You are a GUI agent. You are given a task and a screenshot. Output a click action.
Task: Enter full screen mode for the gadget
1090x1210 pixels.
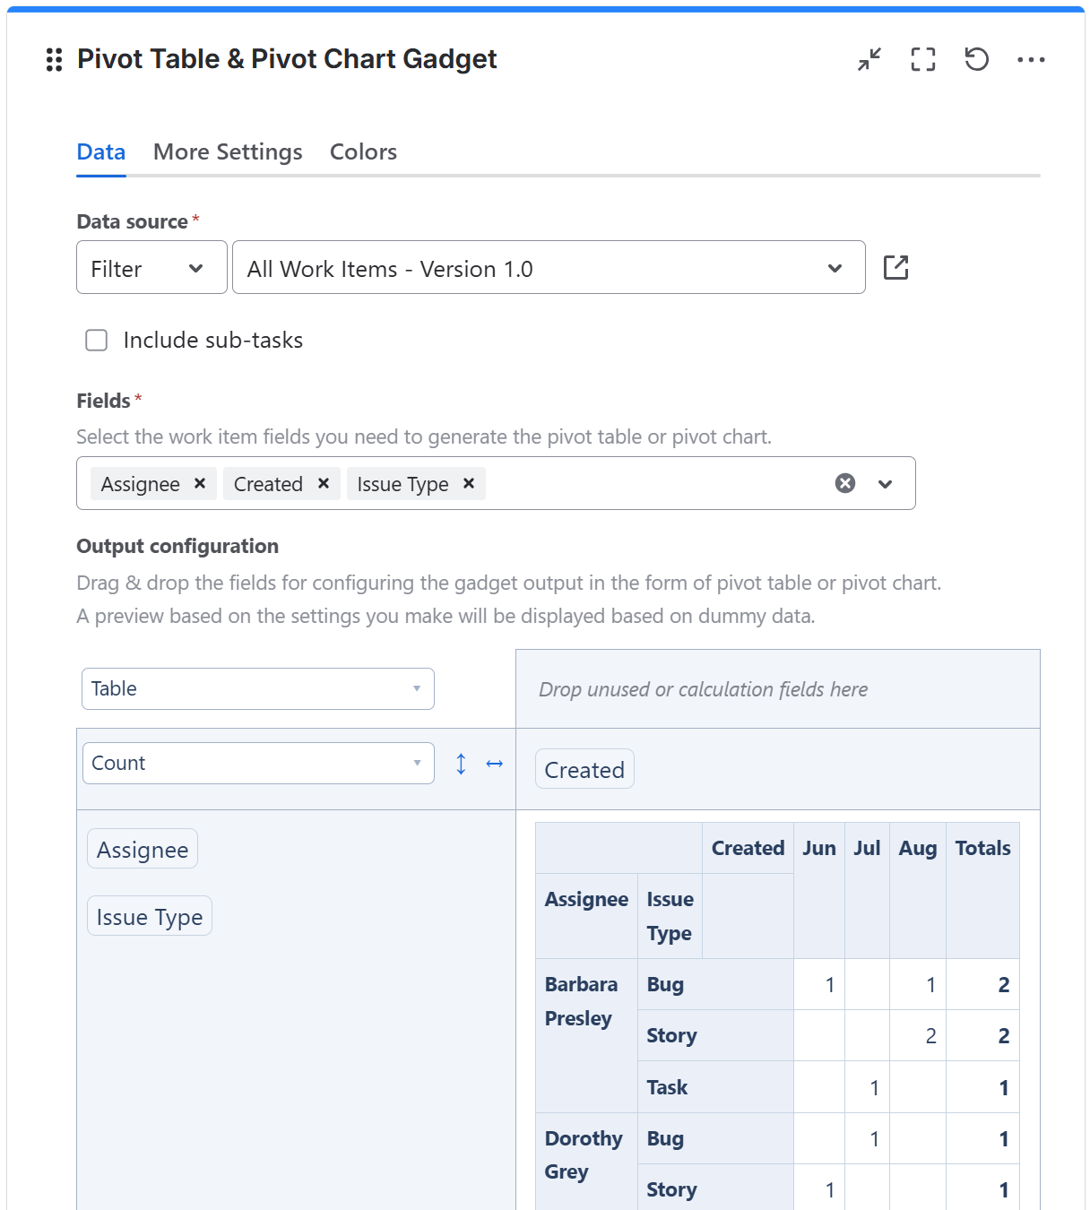click(x=923, y=59)
